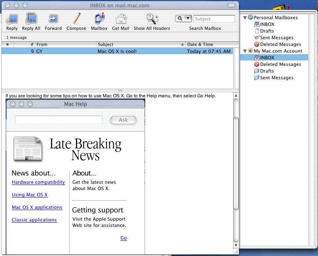The width and height of the screenshot is (318, 256).
Task: Open search criteria dropdown arrow
Action: (x=188, y=18)
